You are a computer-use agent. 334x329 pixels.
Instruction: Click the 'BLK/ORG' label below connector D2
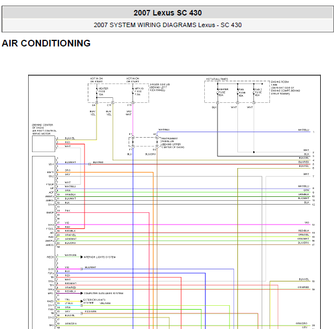150,154
